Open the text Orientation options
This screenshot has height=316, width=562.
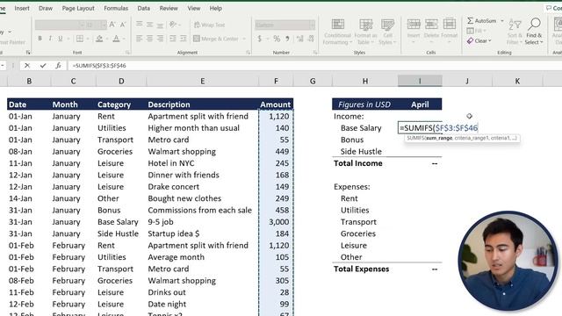click(174, 25)
